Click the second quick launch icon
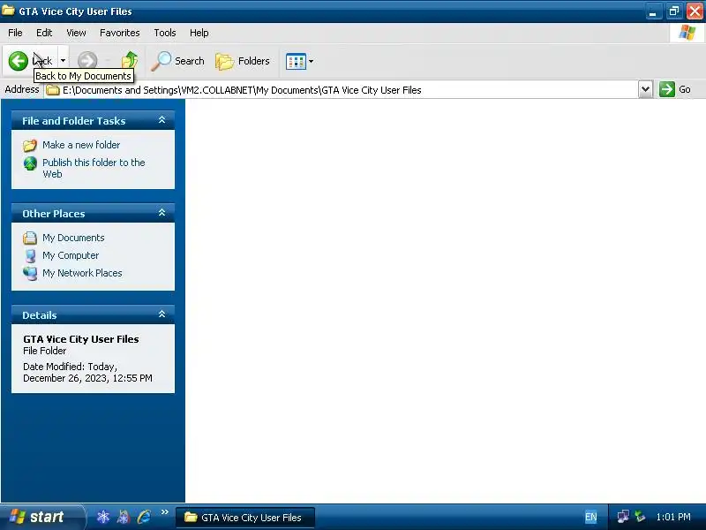706x530 pixels. pos(124,517)
